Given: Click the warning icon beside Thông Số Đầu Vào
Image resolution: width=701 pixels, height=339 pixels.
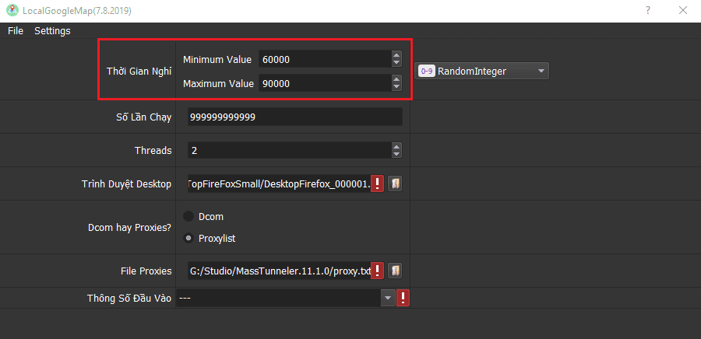Looking at the screenshot, I should [403, 298].
